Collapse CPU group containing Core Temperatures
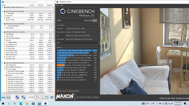 (x=2, y=24)
